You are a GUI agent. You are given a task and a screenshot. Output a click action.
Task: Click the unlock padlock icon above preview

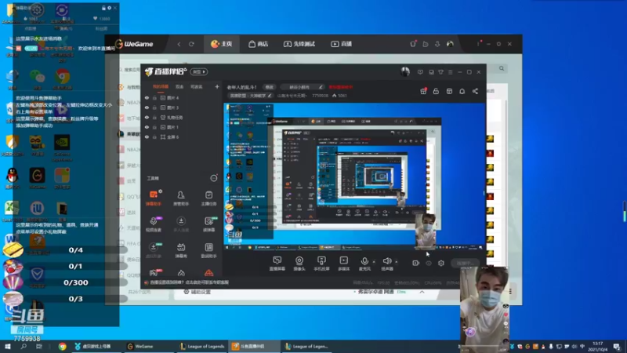tap(436, 91)
